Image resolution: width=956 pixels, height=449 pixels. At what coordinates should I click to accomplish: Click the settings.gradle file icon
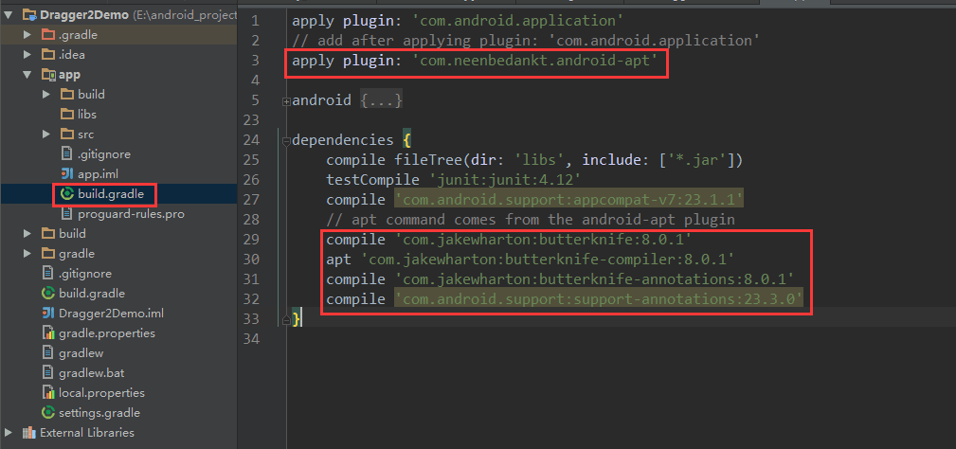click(48, 413)
